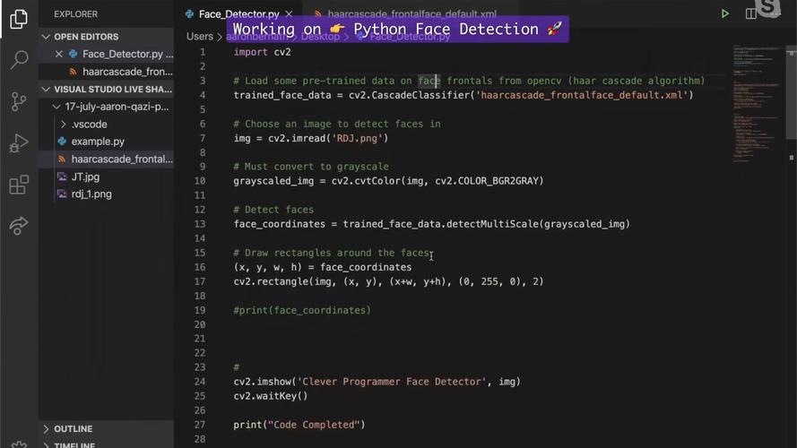Click the Users breadcrumb segment

pyautogui.click(x=199, y=37)
